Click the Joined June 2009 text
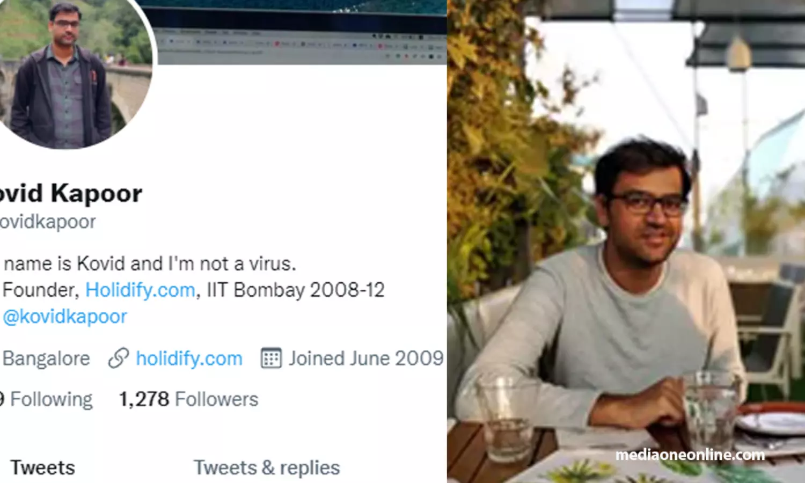805x483 pixels. pos(366,358)
